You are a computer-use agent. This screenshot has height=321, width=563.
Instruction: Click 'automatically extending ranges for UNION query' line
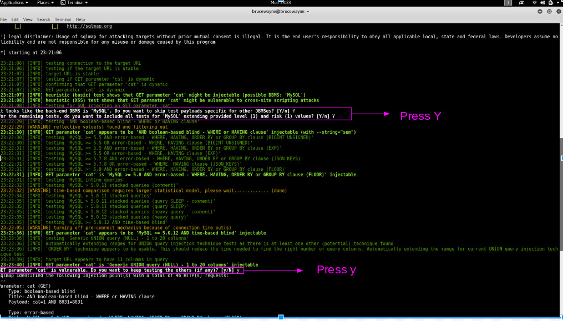197,243
